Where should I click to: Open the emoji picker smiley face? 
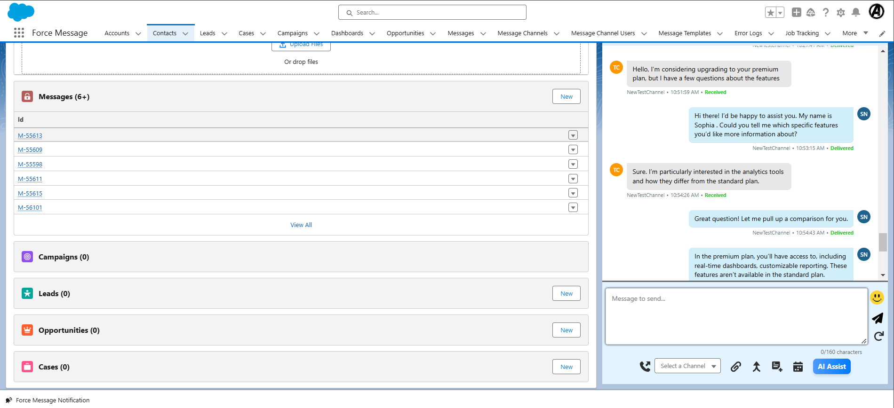877,298
